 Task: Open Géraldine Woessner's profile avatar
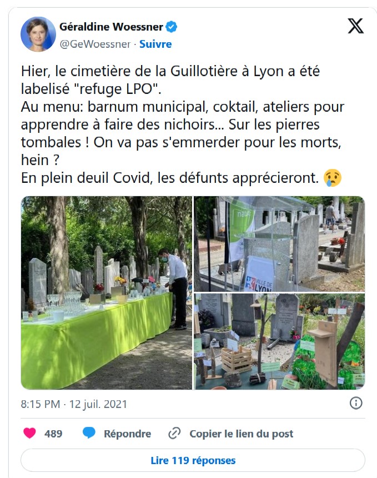[x=38, y=34]
